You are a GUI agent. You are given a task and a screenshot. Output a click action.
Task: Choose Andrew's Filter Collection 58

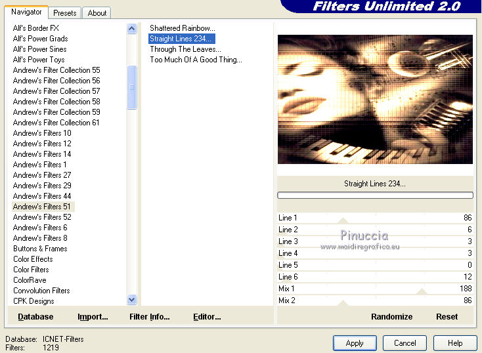coord(56,102)
